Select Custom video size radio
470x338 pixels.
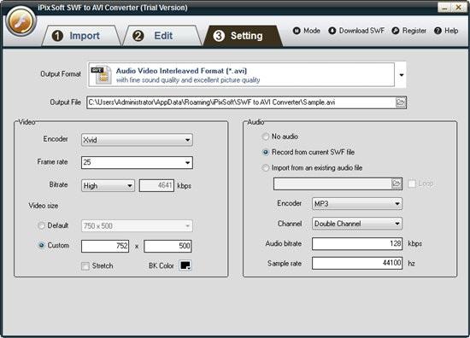[x=41, y=246]
